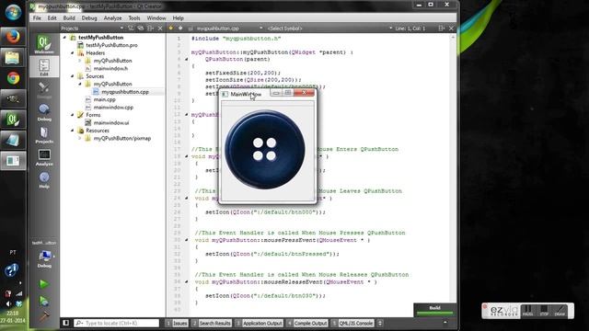Launch Firefox from the Windows taskbar

click(x=13, y=37)
